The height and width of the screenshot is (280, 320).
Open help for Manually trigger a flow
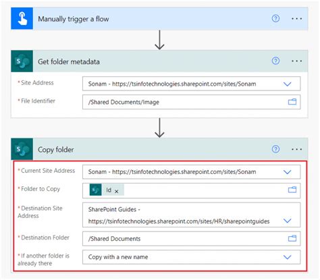(275, 18)
